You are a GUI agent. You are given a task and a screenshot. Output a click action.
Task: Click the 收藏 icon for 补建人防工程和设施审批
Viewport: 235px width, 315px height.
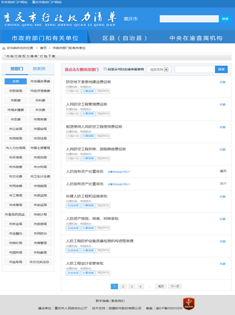[222, 197]
